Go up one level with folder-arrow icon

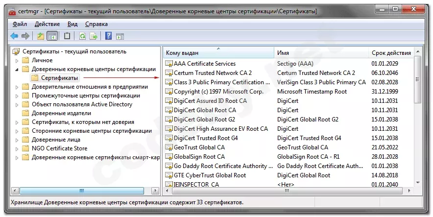[41, 36]
